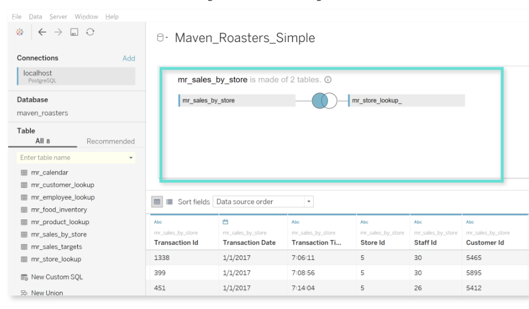Click table icon beside mr_product_lookup

coord(24,222)
